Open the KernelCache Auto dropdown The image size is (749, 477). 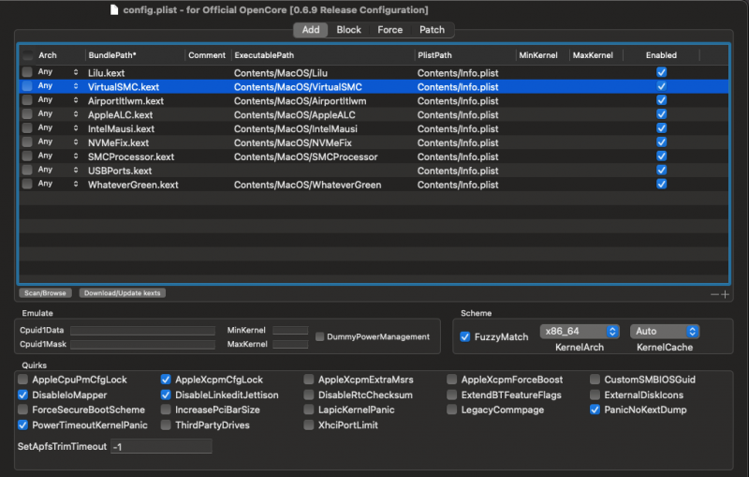point(665,332)
